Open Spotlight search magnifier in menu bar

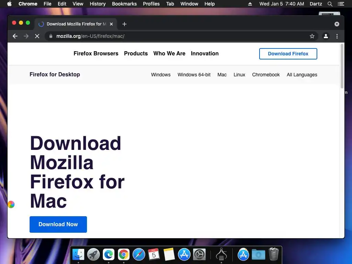[330, 4]
